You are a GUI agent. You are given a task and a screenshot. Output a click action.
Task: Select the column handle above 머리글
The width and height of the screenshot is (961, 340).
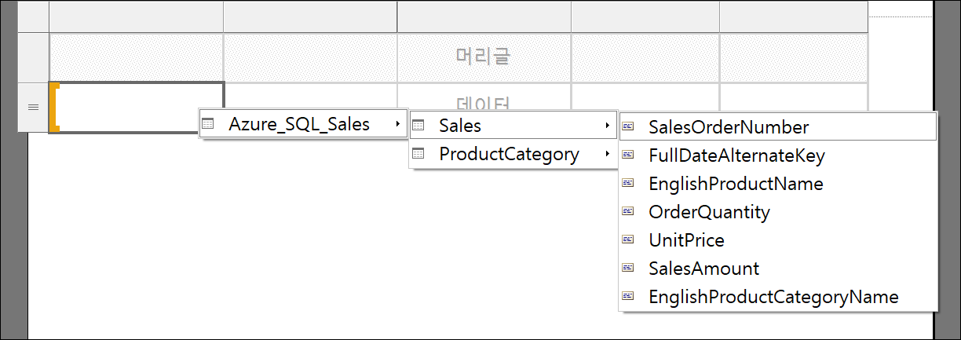coord(484,16)
